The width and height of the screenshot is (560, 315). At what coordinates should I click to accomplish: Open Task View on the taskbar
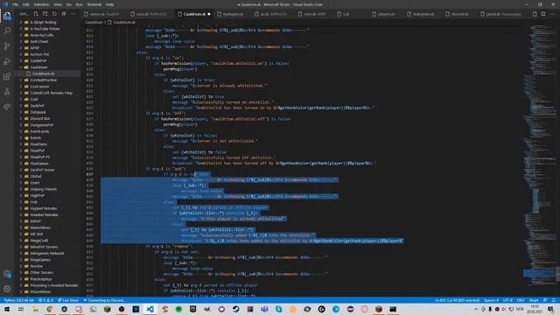tap(21, 309)
